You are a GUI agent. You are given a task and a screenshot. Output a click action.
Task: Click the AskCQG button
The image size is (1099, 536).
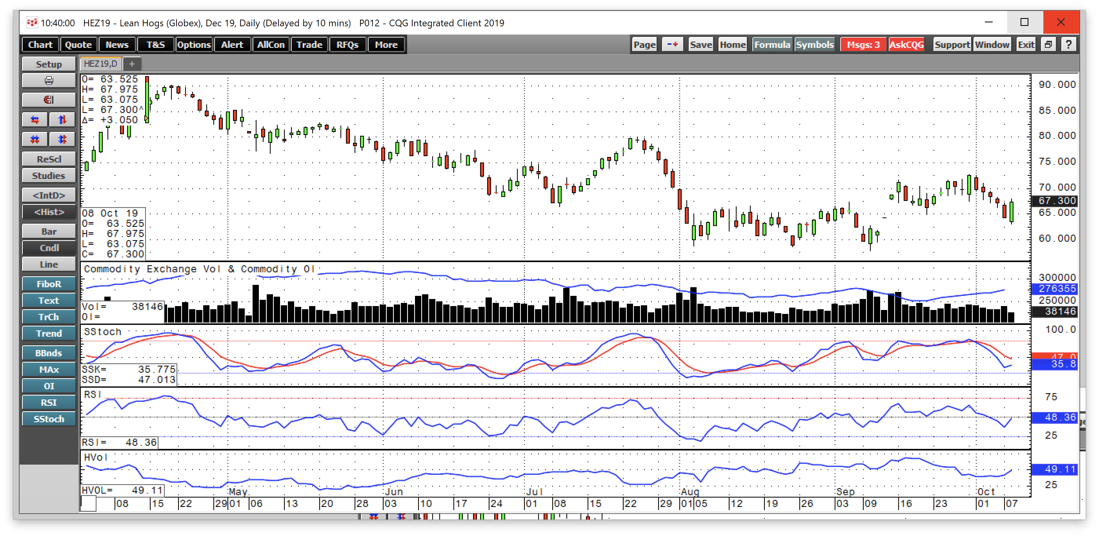click(x=906, y=44)
